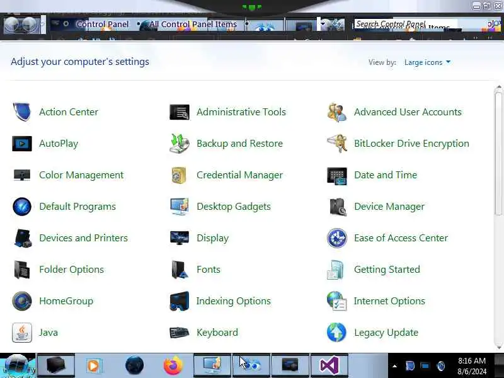
Task: Open the media player taskbar icon
Action: [x=94, y=365]
